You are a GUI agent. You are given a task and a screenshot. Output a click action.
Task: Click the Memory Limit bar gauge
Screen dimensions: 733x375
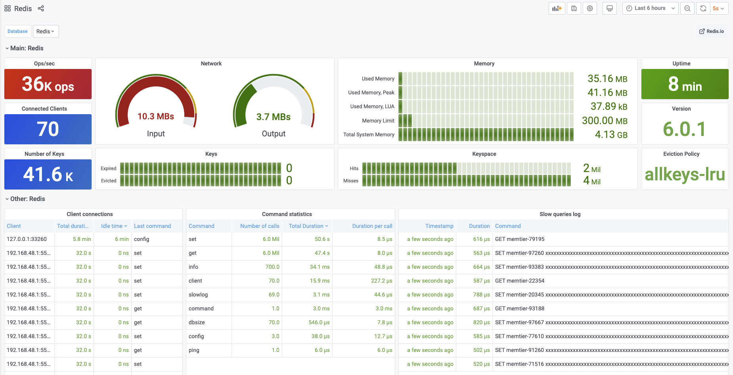[x=486, y=121]
